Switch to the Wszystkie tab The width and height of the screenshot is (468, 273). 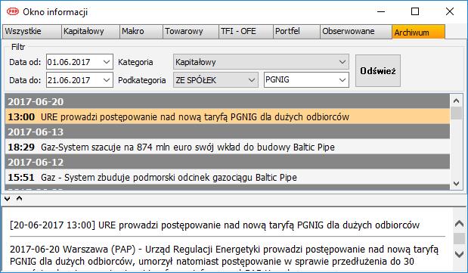coord(32,32)
